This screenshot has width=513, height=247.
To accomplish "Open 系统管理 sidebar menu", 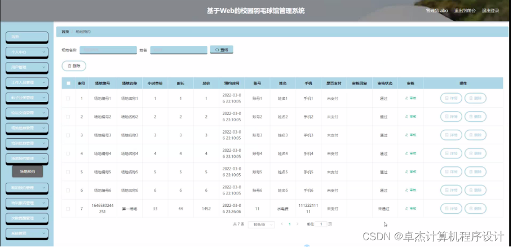I will tap(27, 233).
